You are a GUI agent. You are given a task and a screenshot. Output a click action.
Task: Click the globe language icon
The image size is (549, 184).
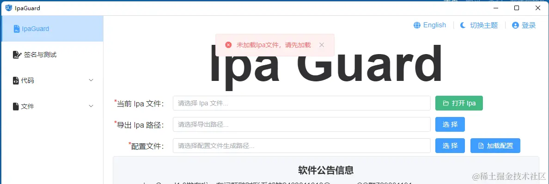click(x=417, y=25)
